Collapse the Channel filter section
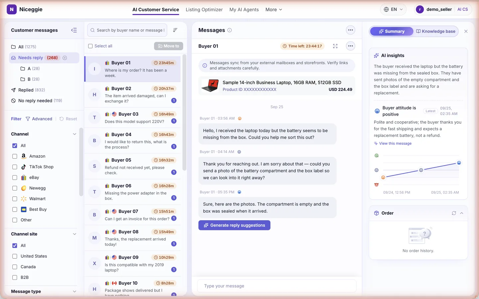The image size is (479, 299). [x=75, y=134]
